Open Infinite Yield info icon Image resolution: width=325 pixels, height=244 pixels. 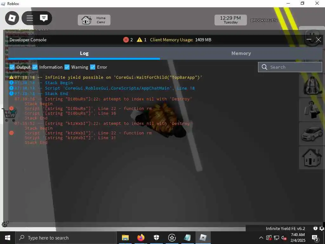pyautogui.click(x=315, y=228)
